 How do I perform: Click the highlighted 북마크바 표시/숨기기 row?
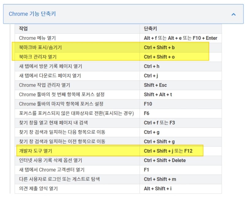point(118,47)
